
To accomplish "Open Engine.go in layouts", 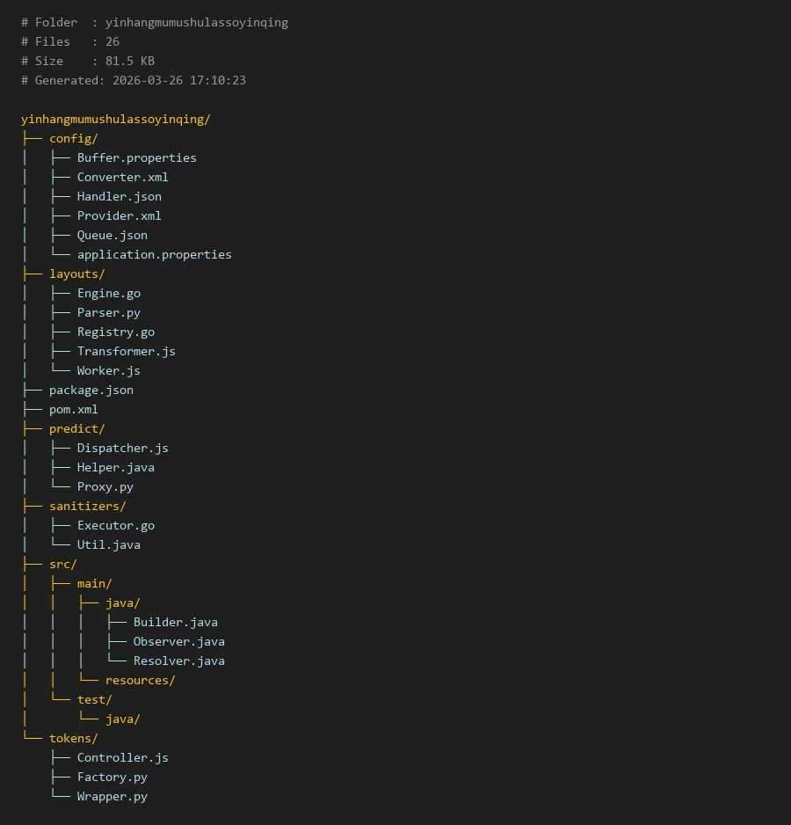I will (x=108, y=294).
